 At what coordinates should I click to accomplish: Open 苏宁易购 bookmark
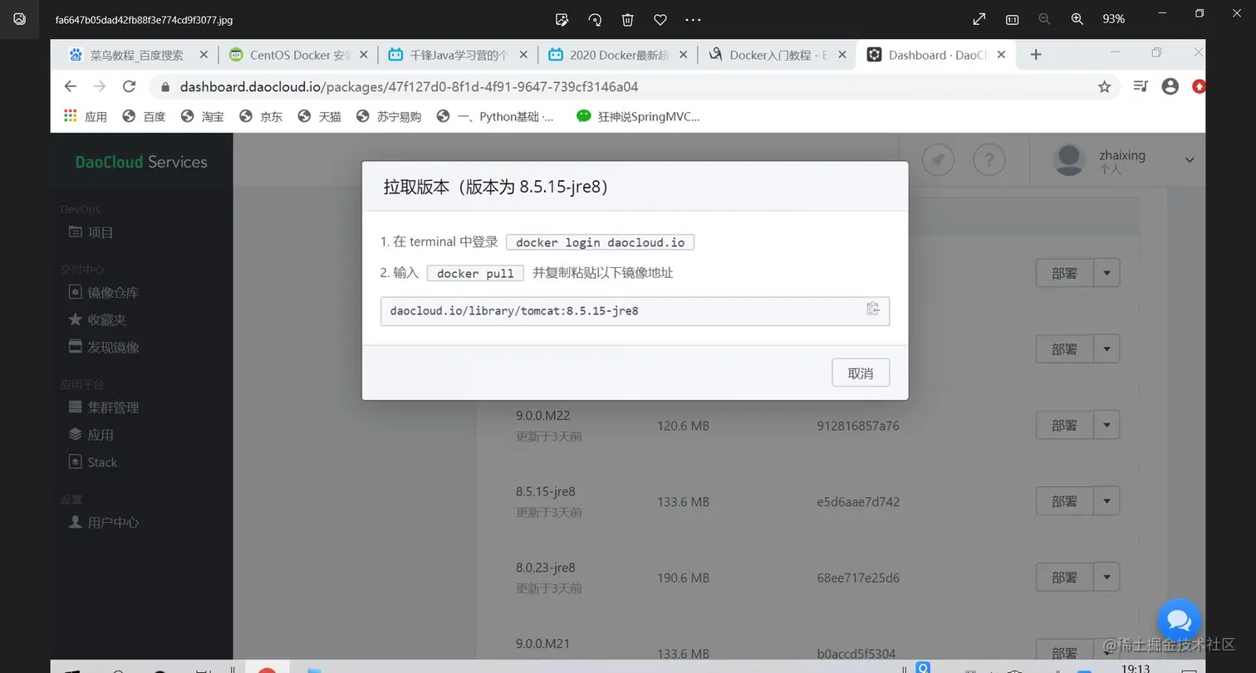coord(388,117)
